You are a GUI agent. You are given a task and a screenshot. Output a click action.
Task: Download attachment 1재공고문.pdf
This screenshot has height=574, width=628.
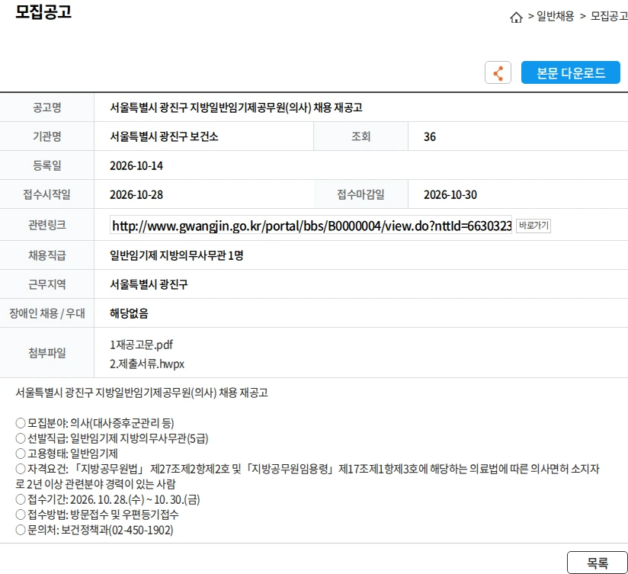click(x=142, y=345)
